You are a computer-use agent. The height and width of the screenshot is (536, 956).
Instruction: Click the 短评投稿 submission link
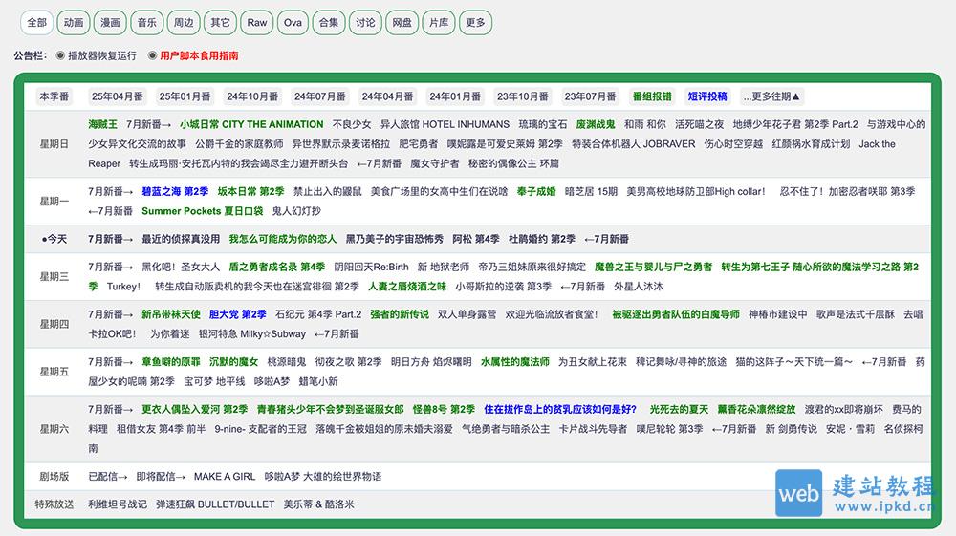707,96
